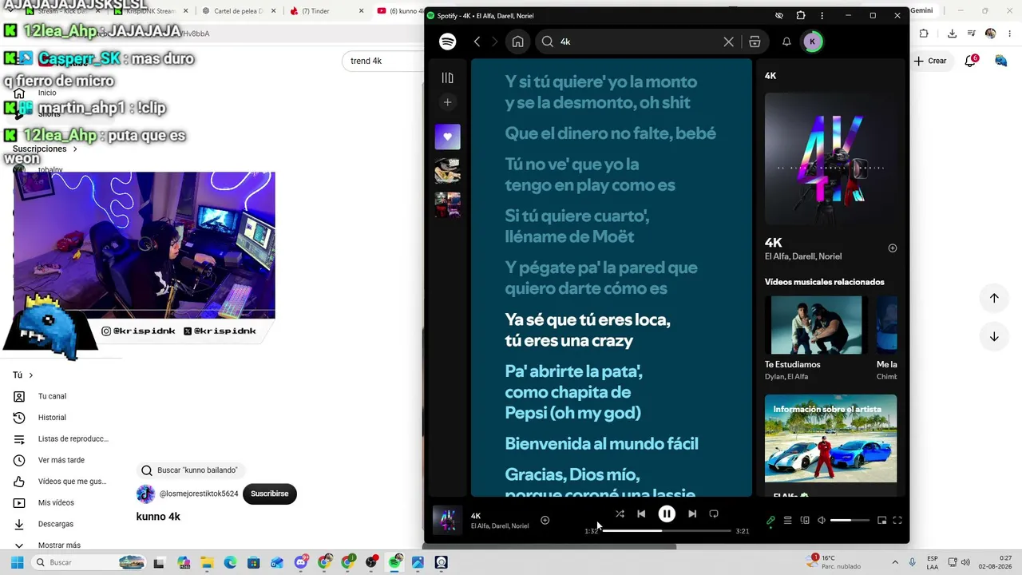Click the El Alfa, Darell, Noriel link in right panel
Image resolution: width=1022 pixels, height=575 pixels.
pyautogui.click(x=803, y=256)
